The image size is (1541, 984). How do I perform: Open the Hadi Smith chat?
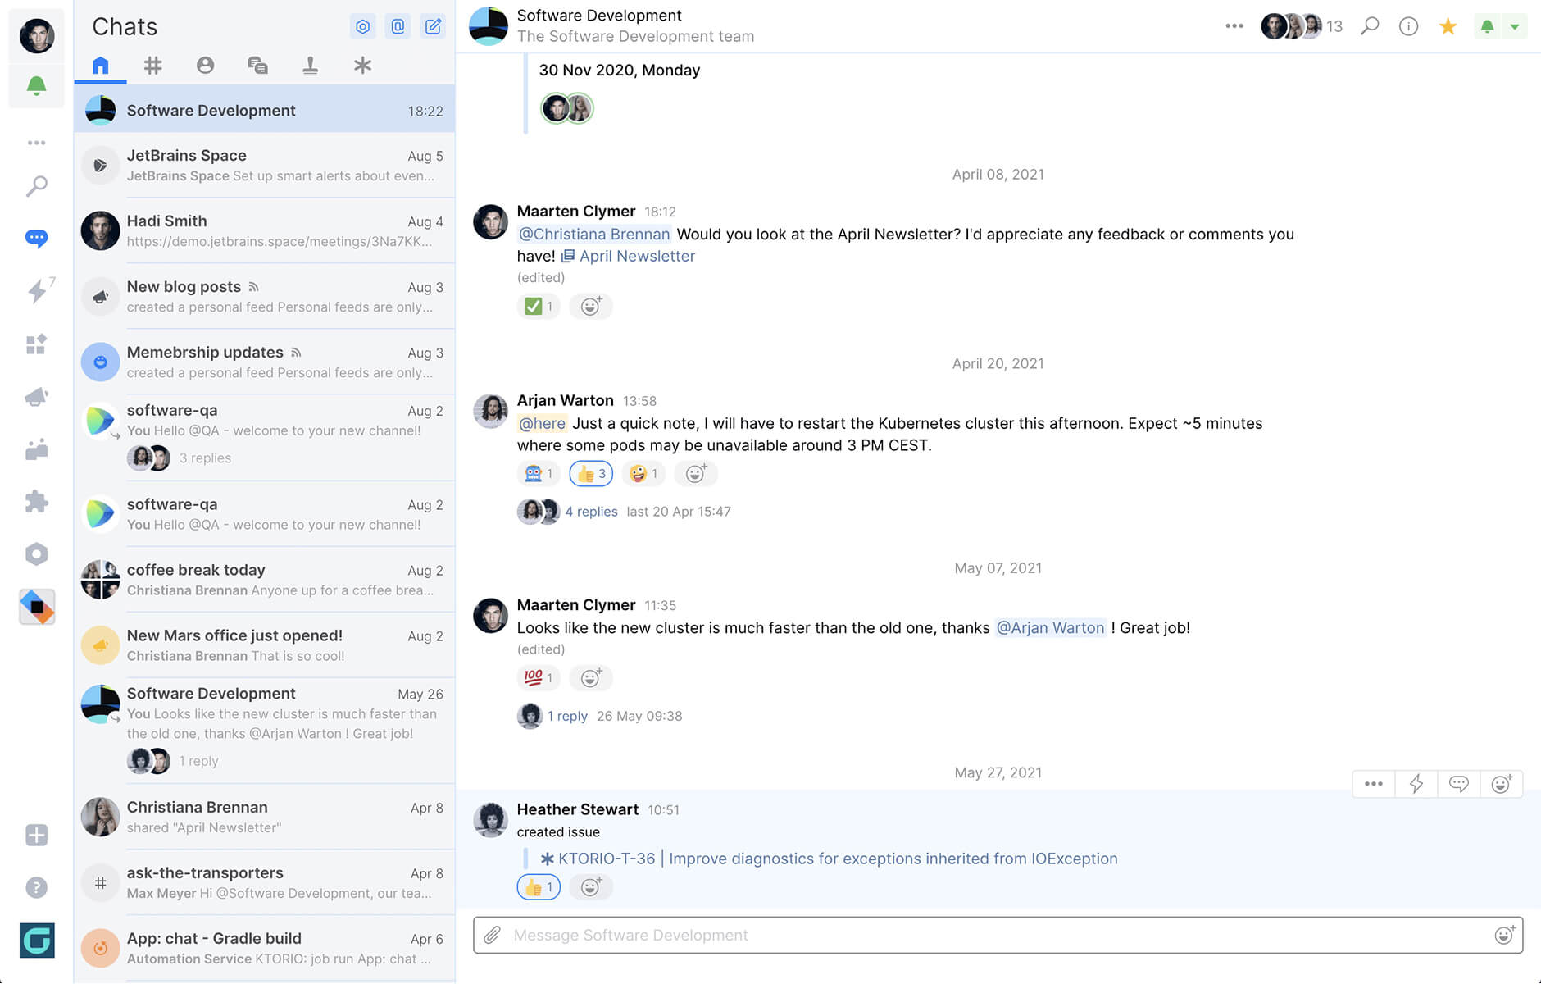coord(264,230)
